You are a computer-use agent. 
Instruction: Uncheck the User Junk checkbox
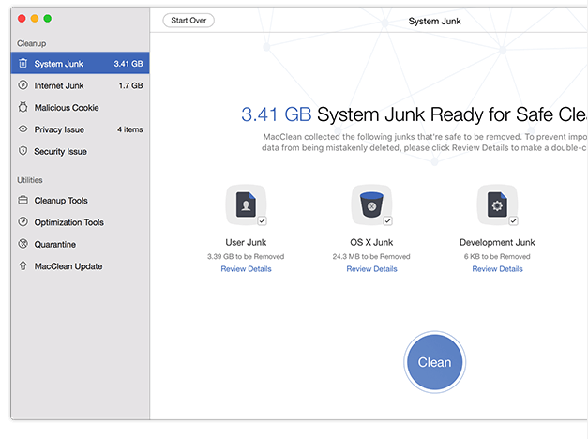(x=262, y=220)
